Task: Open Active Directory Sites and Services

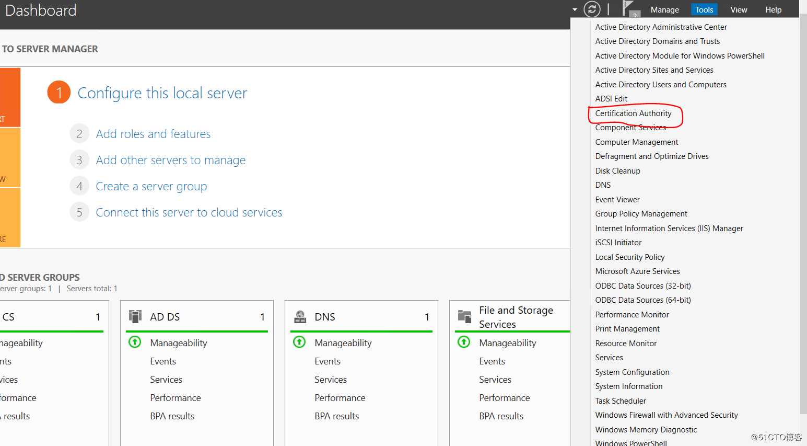Action: tap(654, 70)
